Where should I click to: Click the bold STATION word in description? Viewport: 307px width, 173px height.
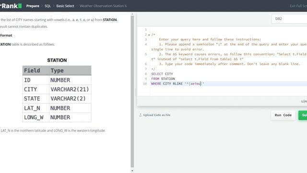(x=110, y=20)
